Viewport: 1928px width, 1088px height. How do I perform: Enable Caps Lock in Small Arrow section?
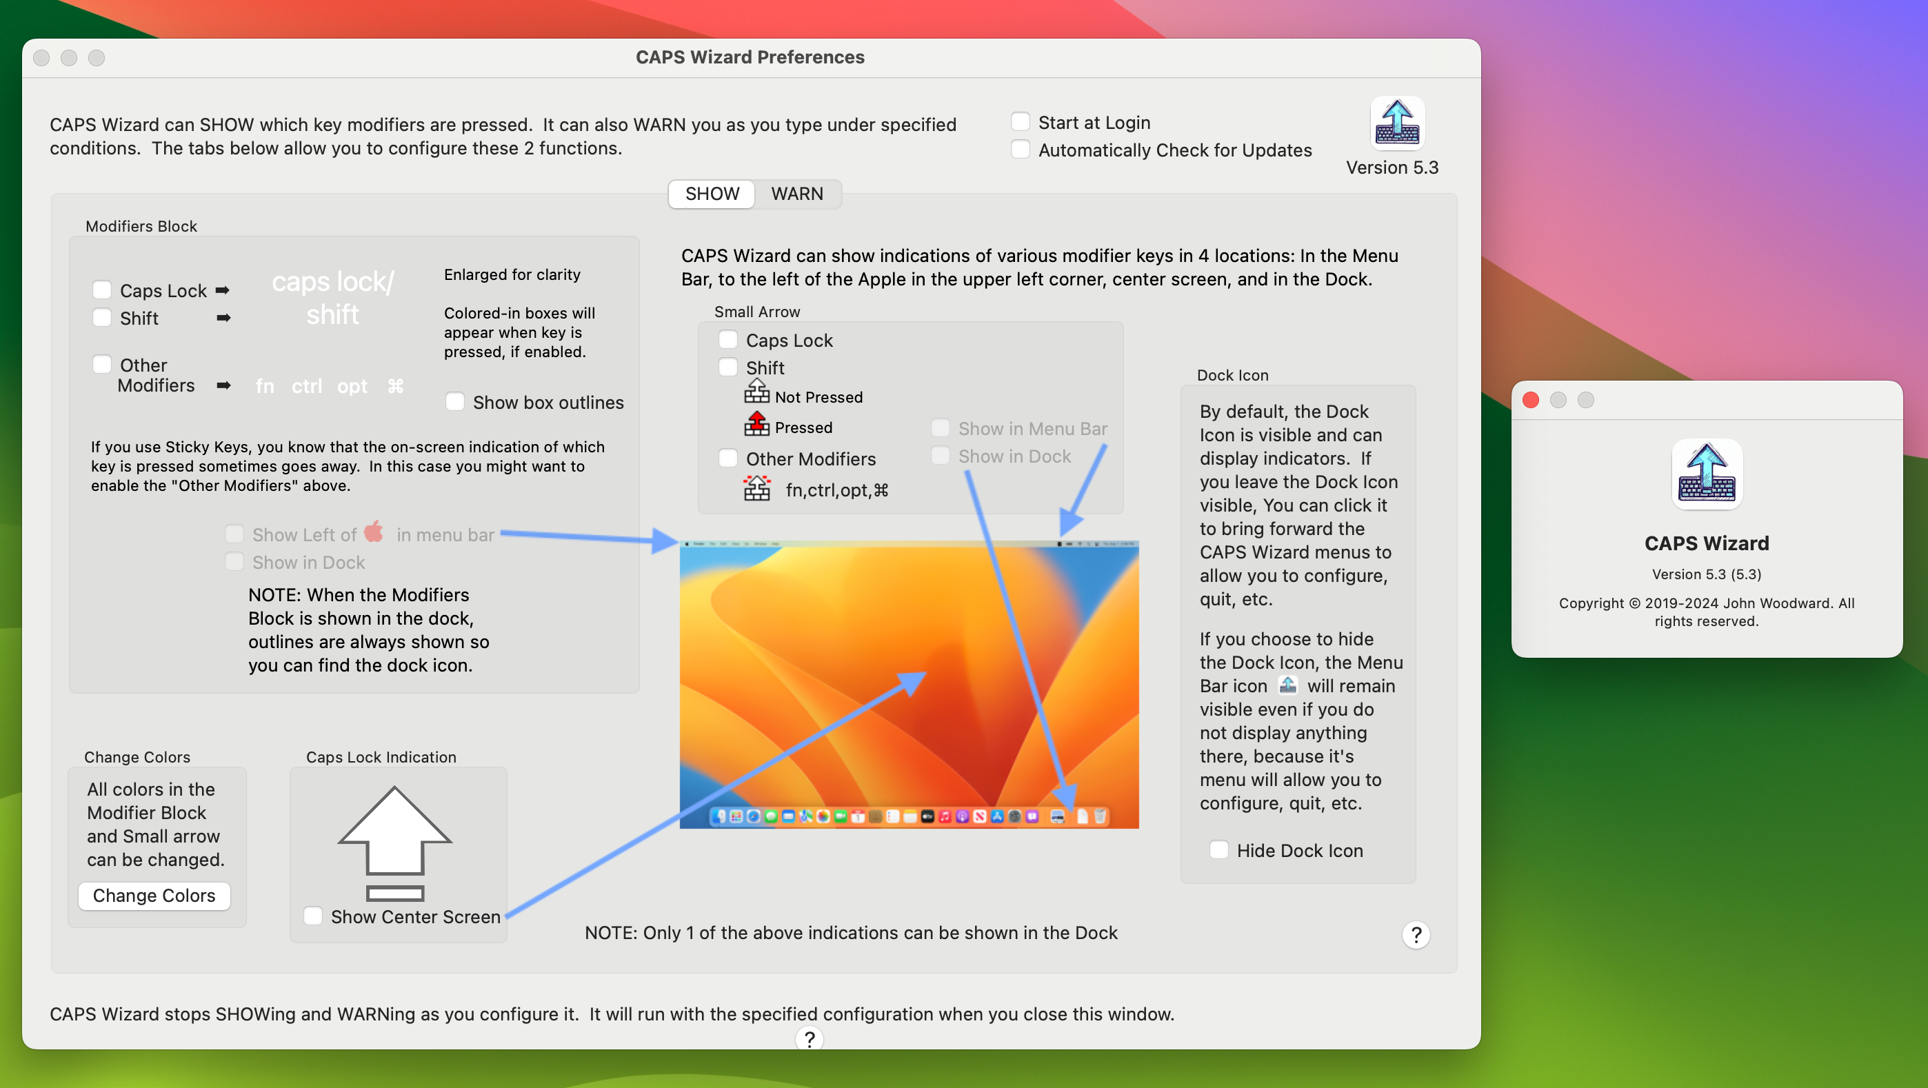727,339
